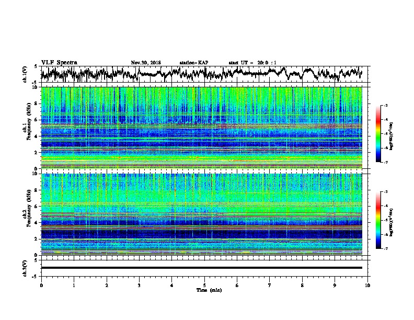This screenshot has height=320, width=414.
Task: Click the log(PSD) label of the lower colorbar
Action: 391,223
